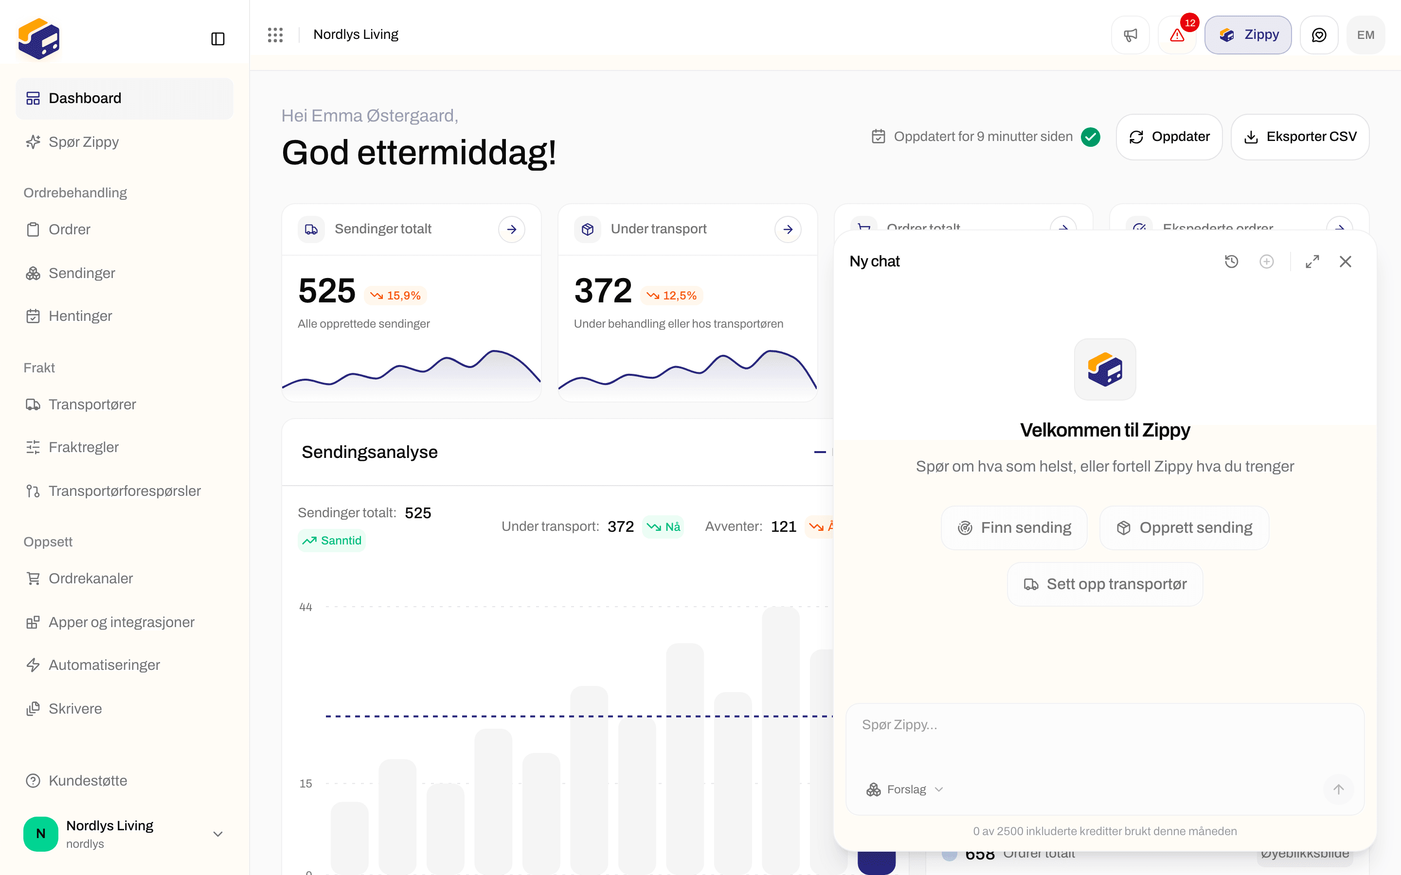Start a new chat with plus icon
The image size is (1401, 875).
coord(1267,262)
